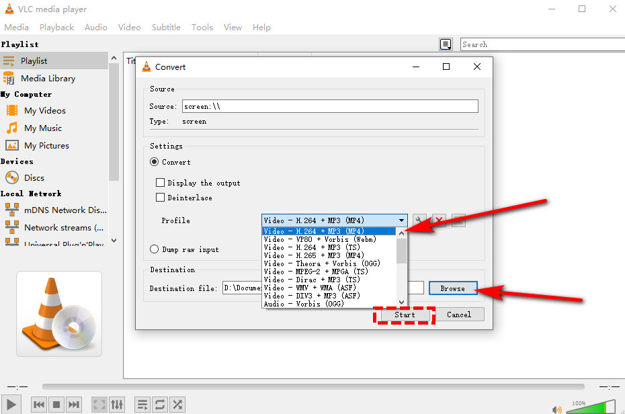
Task: Click the Stop playback button
Action: tap(56, 405)
